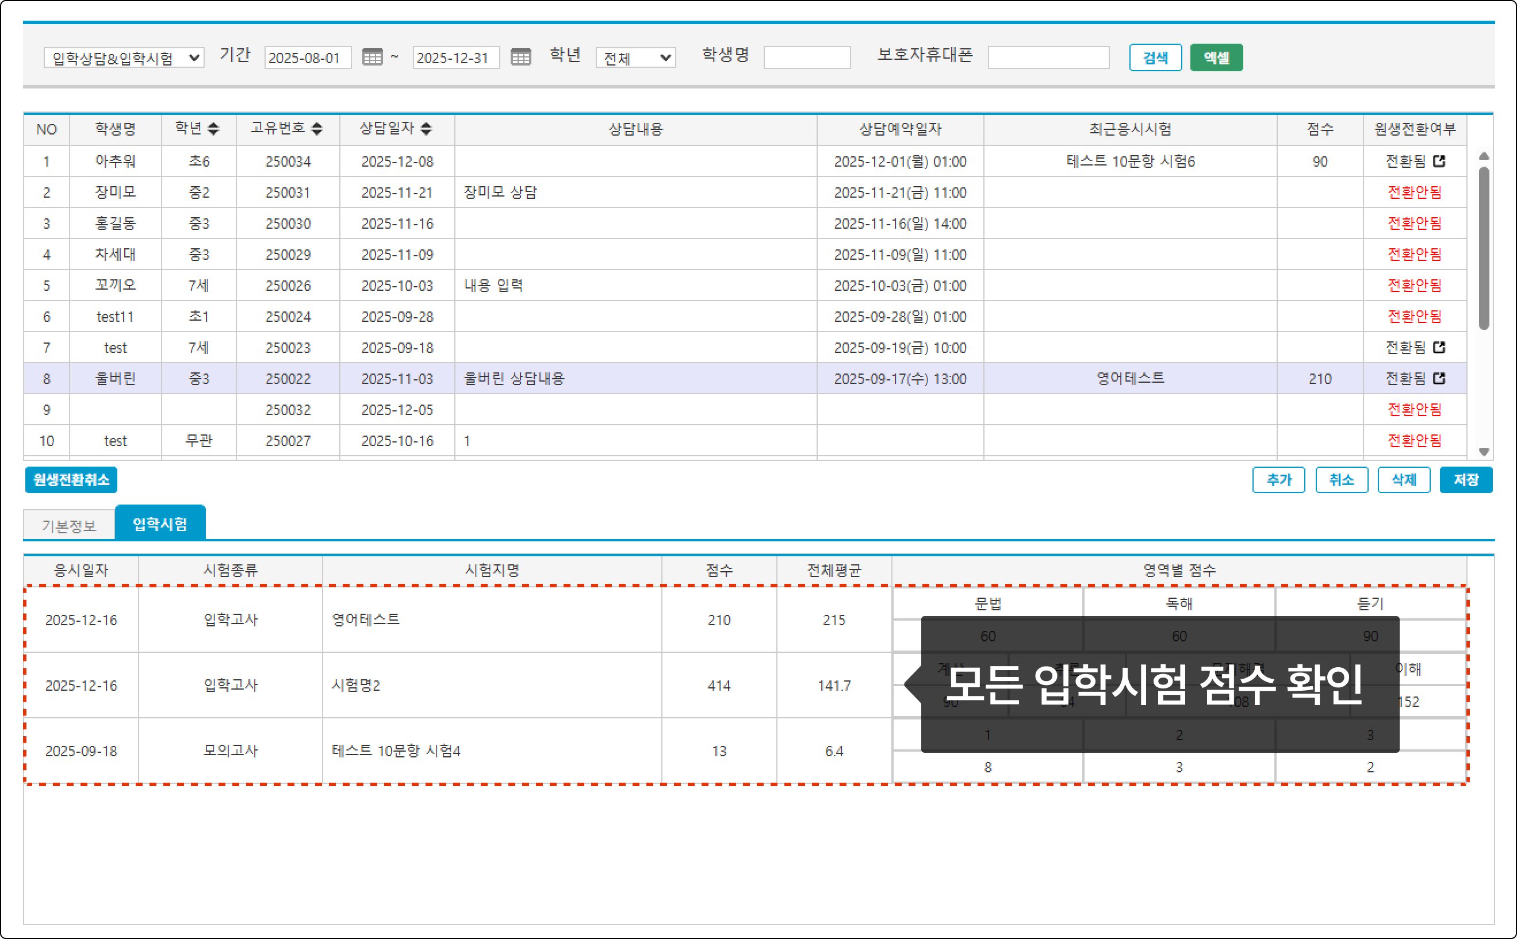1517x939 pixels.
Task: Select the 입학시험 tab
Action: pos(160,524)
